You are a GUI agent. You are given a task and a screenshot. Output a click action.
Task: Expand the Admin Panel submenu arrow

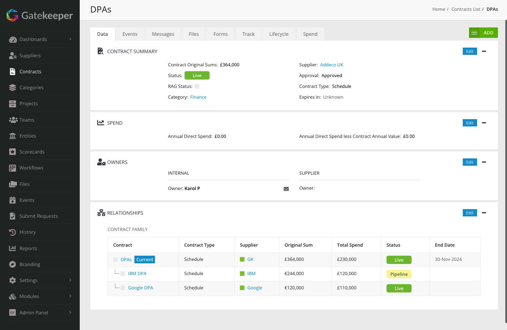tap(70, 312)
